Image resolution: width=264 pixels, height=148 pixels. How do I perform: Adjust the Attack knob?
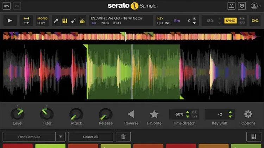coord(76,114)
